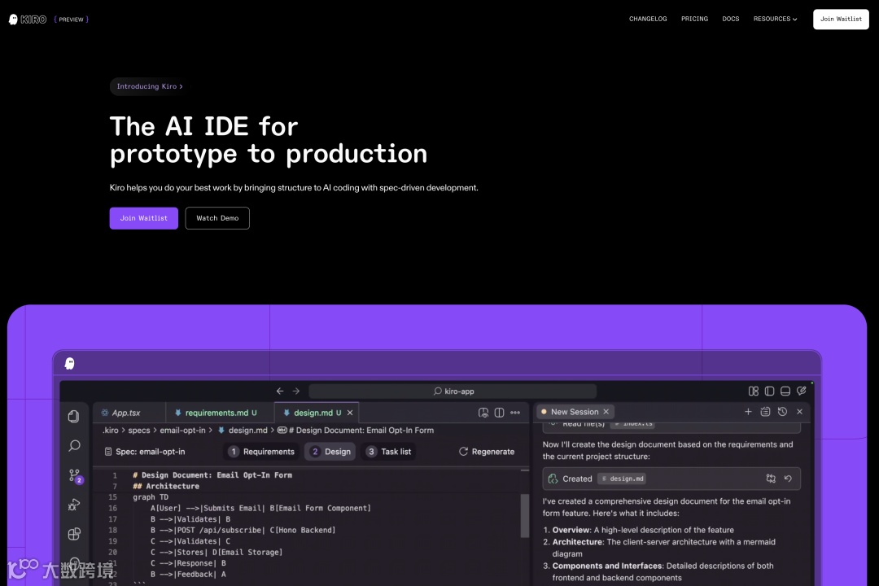The height and width of the screenshot is (586, 879).
Task: Switch to the requirements.md tab
Action: click(220, 413)
